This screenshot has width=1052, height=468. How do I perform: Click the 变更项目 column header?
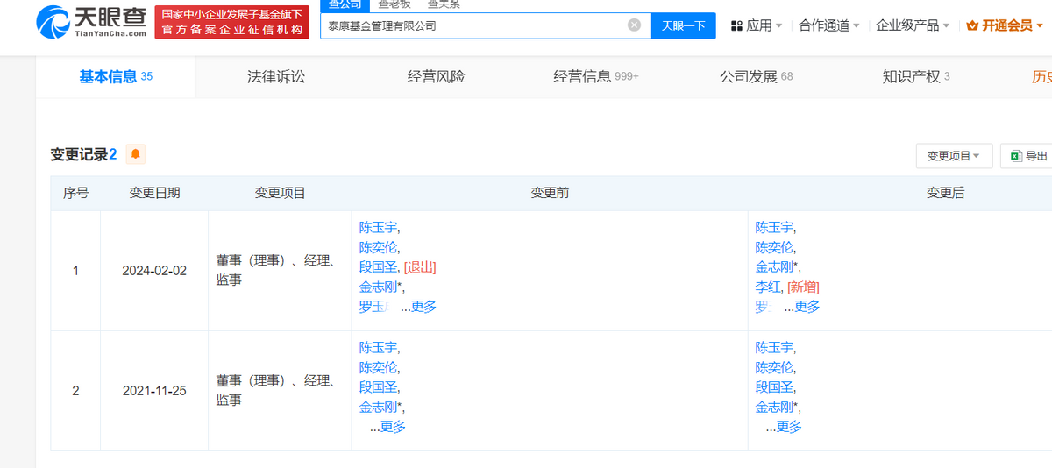[280, 193]
